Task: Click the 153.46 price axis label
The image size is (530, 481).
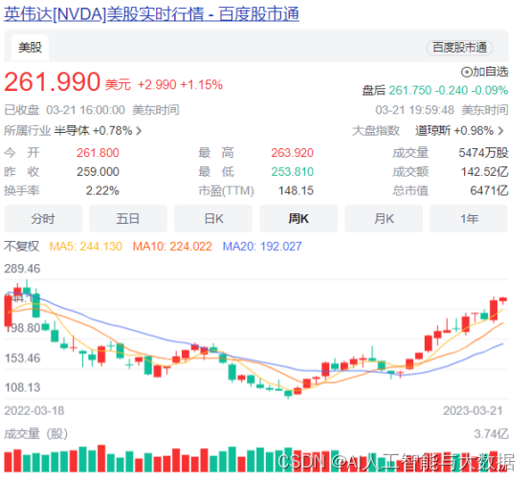Action: [22, 358]
